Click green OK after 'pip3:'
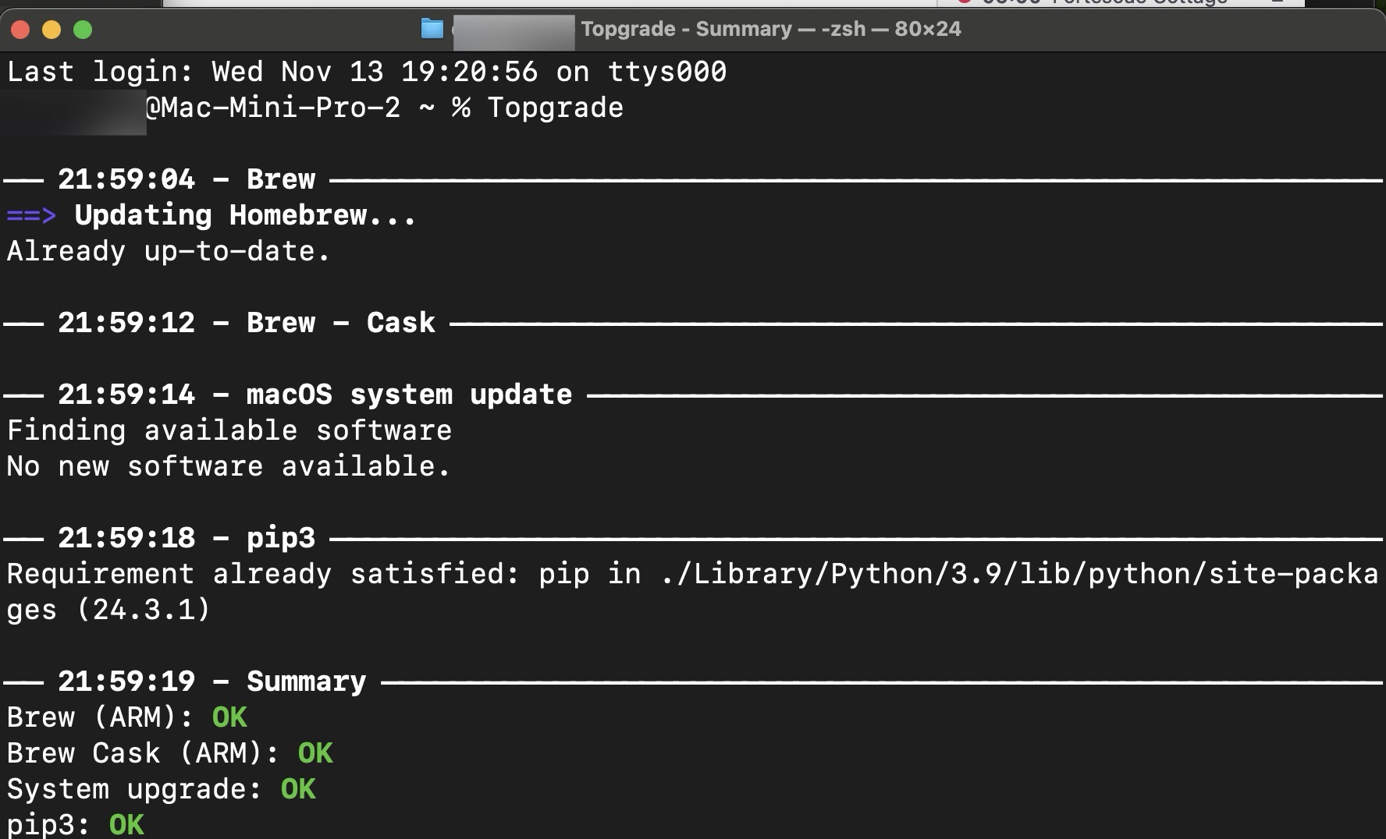Image resolution: width=1386 pixels, height=839 pixels. click(x=126, y=825)
